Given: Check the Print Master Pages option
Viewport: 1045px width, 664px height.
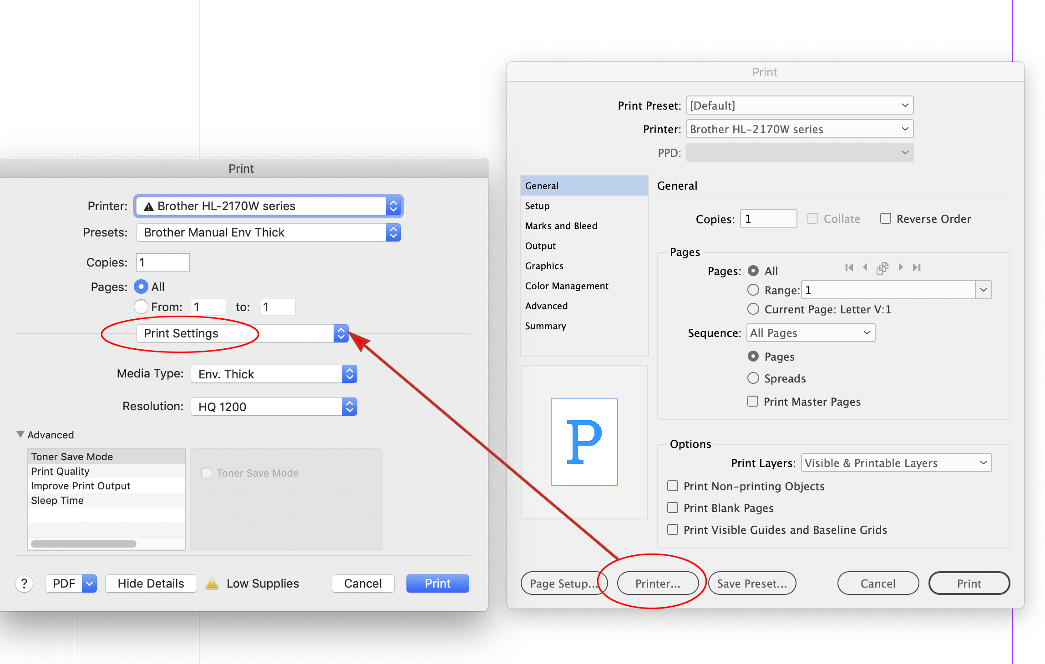Looking at the screenshot, I should tap(752, 401).
